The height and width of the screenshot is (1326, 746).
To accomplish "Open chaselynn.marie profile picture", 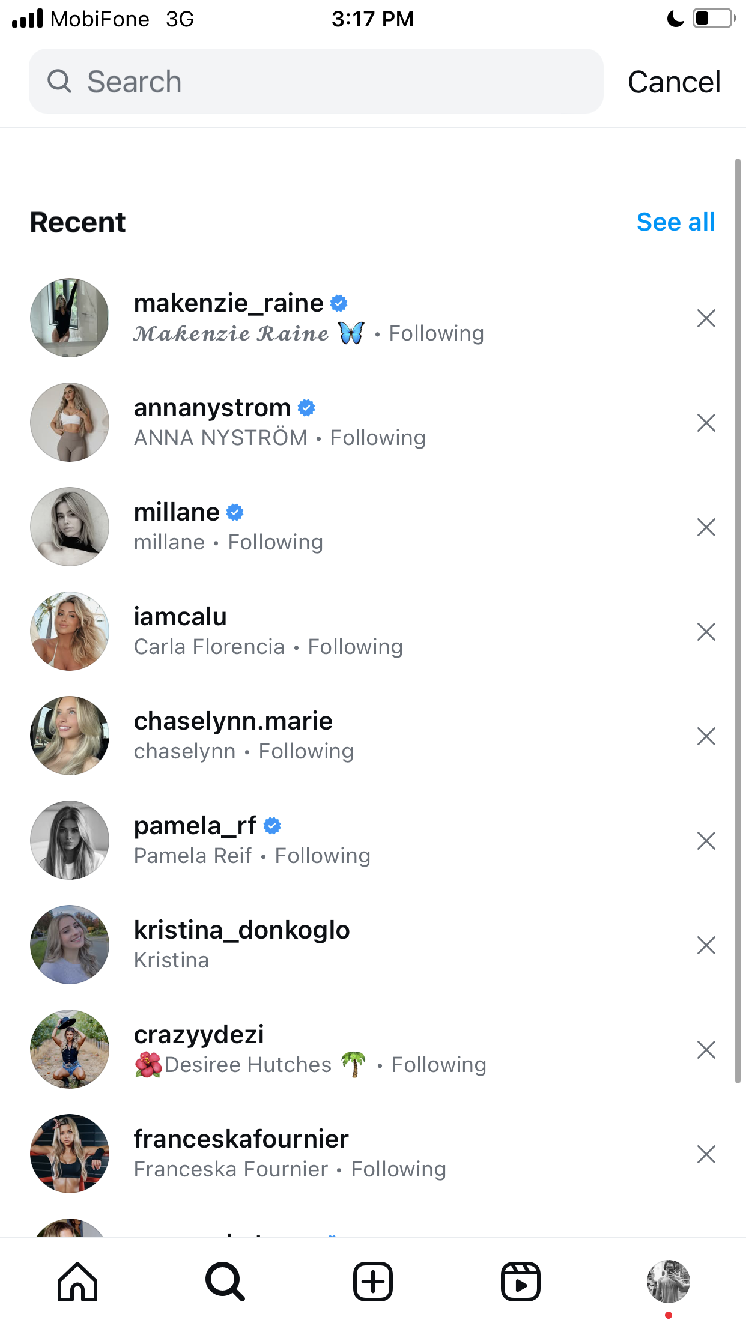I will (70, 736).
